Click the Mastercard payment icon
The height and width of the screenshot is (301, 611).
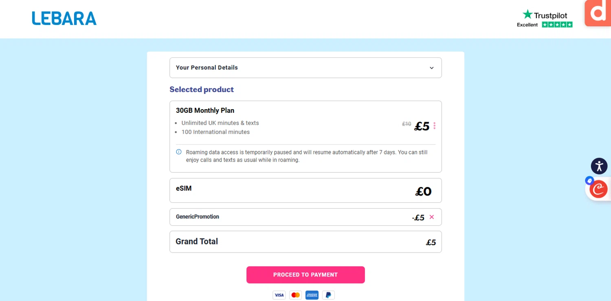click(295, 295)
